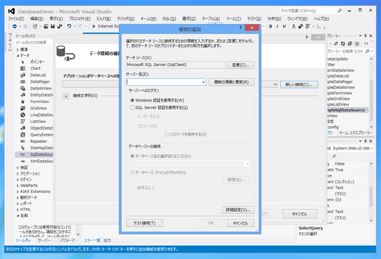Select SqlDataSource in the toolbox
The height and width of the screenshot is (259, 381).
(34, 155)
